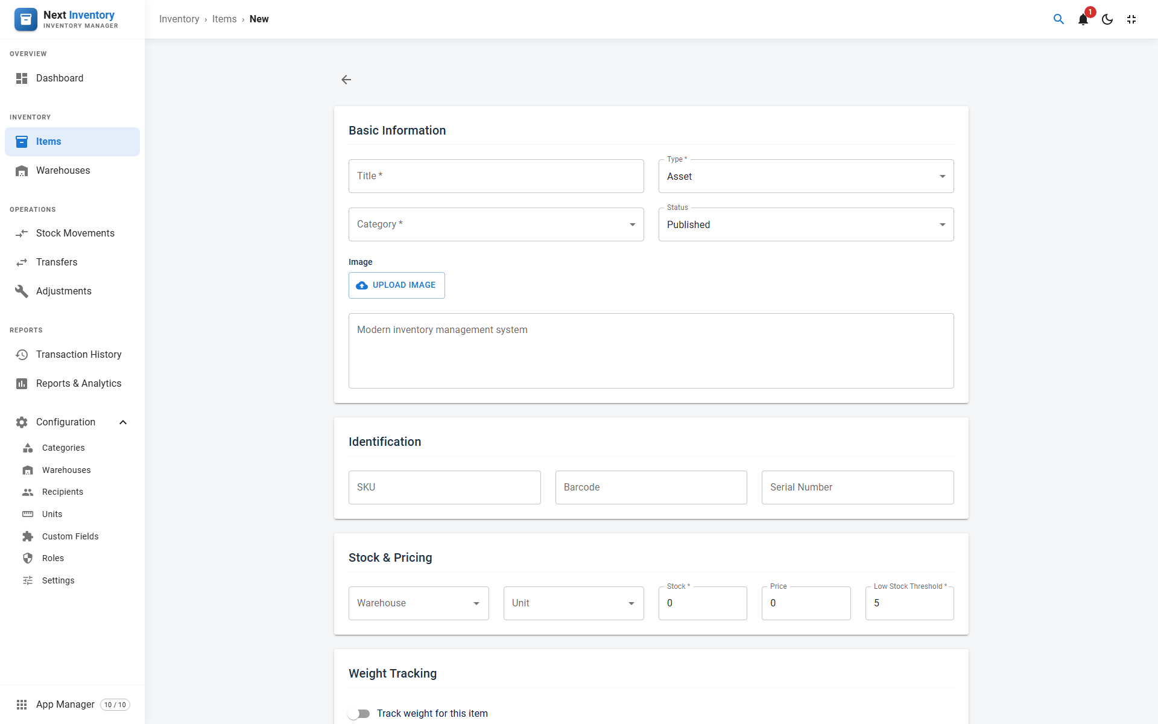Open the App Manager grid icon
Image resolution: width=1158 pixels, height=724 pixels.
[22, 705]
